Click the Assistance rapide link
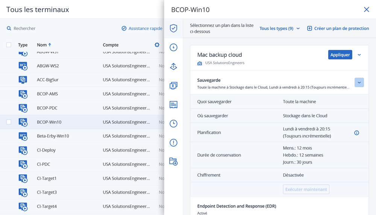Viewport: 376px width, 215px height. click(142, 28)
